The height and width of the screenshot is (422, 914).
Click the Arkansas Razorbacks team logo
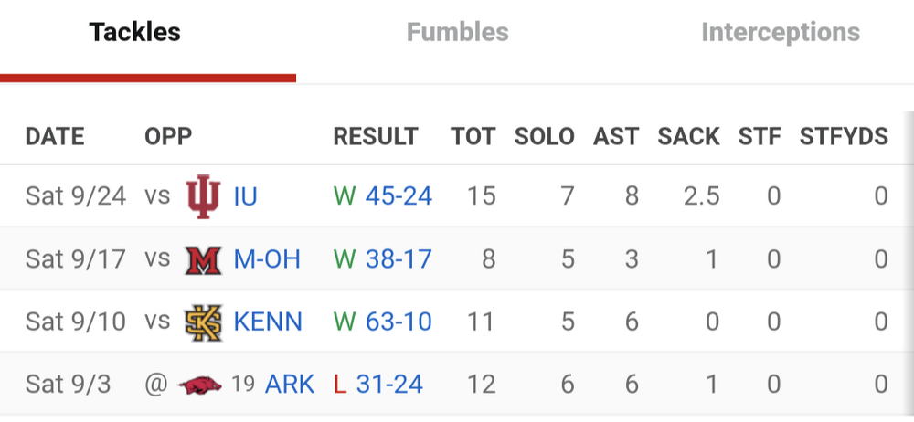(199, 385)
